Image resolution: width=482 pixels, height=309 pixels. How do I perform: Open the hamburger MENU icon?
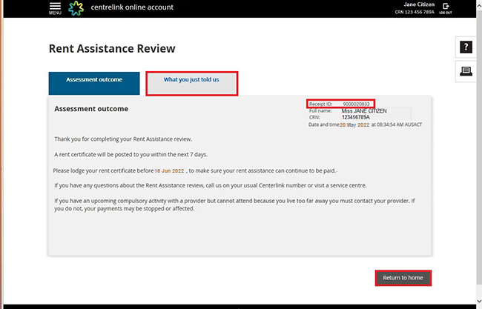pyautogui.click(x=55, y=8)
